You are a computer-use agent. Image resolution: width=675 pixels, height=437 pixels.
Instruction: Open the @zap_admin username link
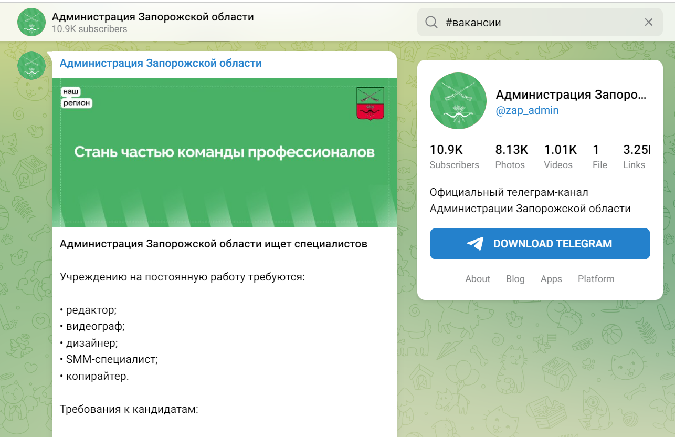[528, 110]
